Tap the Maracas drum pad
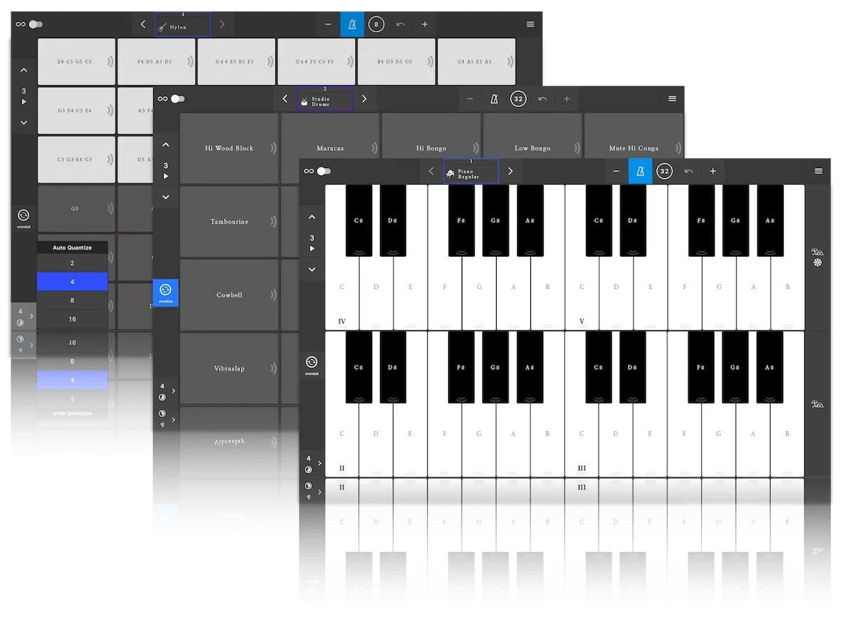Viewport: 843px width, 630px height. (x=330, y=148)
